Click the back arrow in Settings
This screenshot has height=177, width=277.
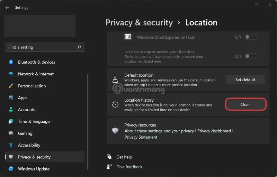7,8
